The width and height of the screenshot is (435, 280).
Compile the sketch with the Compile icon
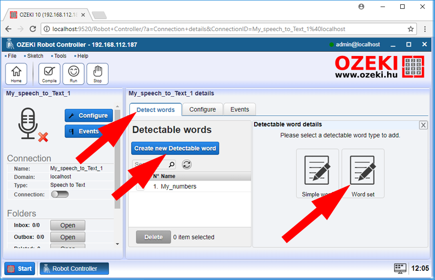coord(49,73)
